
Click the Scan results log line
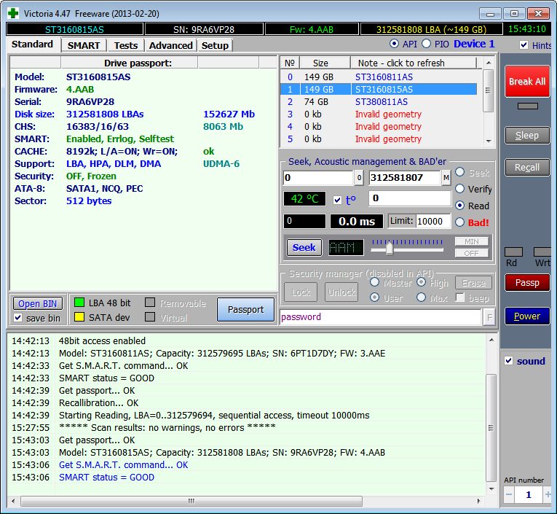click(167, 427)
